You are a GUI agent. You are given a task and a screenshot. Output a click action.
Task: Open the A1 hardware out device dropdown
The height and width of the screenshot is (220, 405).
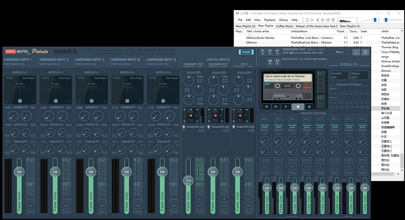[263, 52]
